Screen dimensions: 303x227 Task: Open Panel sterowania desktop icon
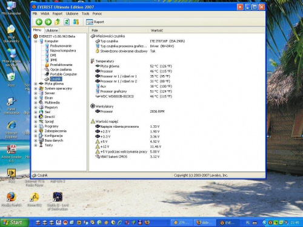[12, 105]
